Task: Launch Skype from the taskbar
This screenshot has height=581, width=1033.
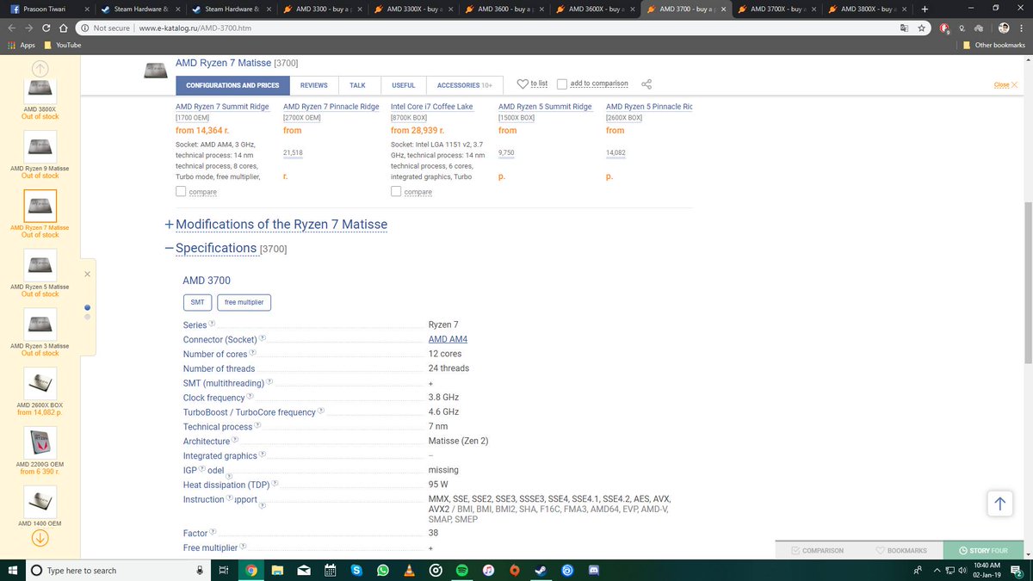Action: point(356,570)
